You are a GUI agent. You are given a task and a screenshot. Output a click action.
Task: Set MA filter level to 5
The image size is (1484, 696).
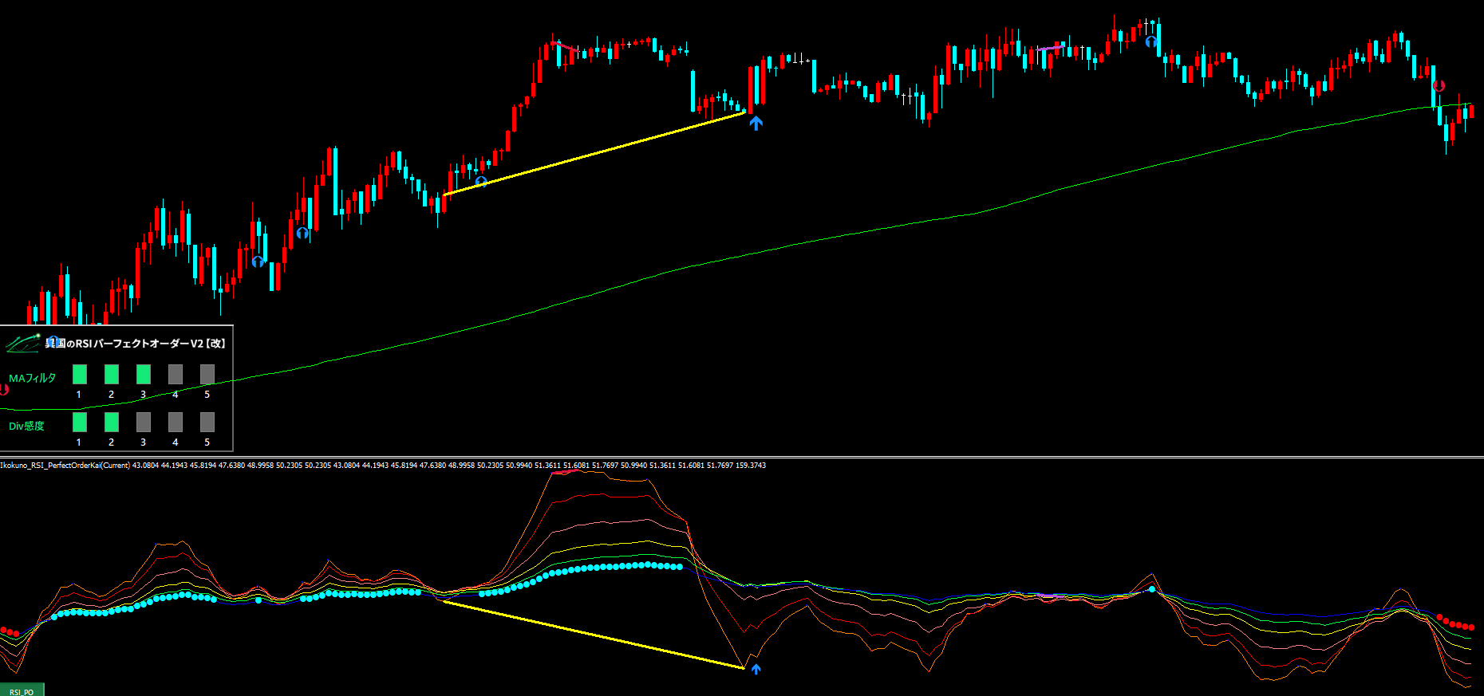pyautogui.click(x=207, y=374)
